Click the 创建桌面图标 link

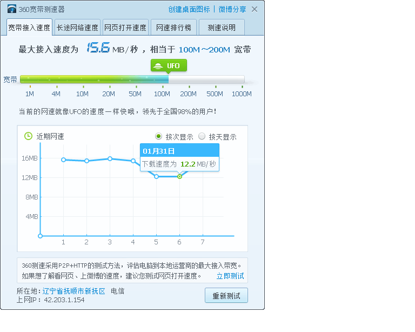[189, 9]
